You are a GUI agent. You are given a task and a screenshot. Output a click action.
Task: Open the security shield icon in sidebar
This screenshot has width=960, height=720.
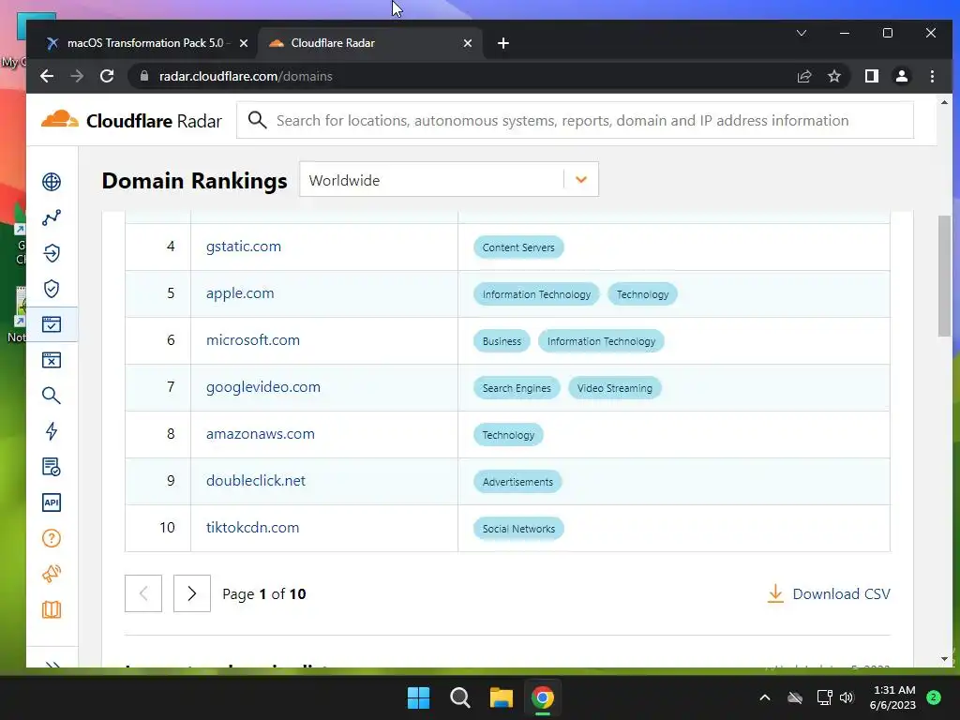52,289
